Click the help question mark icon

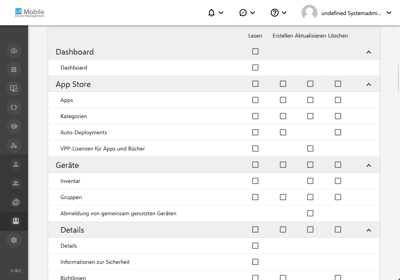click(x=274, y=13)
